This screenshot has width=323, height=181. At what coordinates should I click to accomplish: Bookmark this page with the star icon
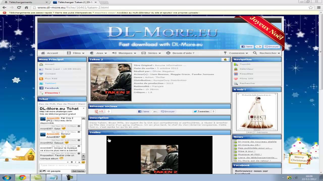point(311,8)
